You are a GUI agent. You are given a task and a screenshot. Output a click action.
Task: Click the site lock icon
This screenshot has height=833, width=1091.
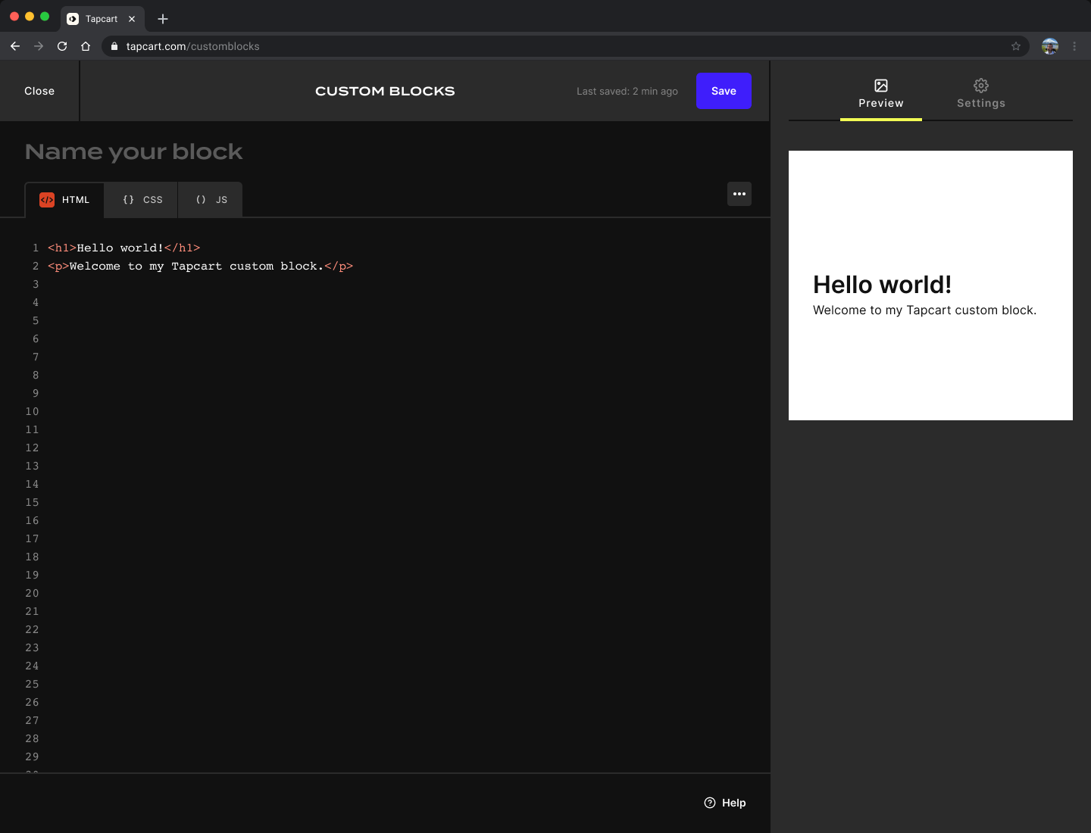[114, 46]
